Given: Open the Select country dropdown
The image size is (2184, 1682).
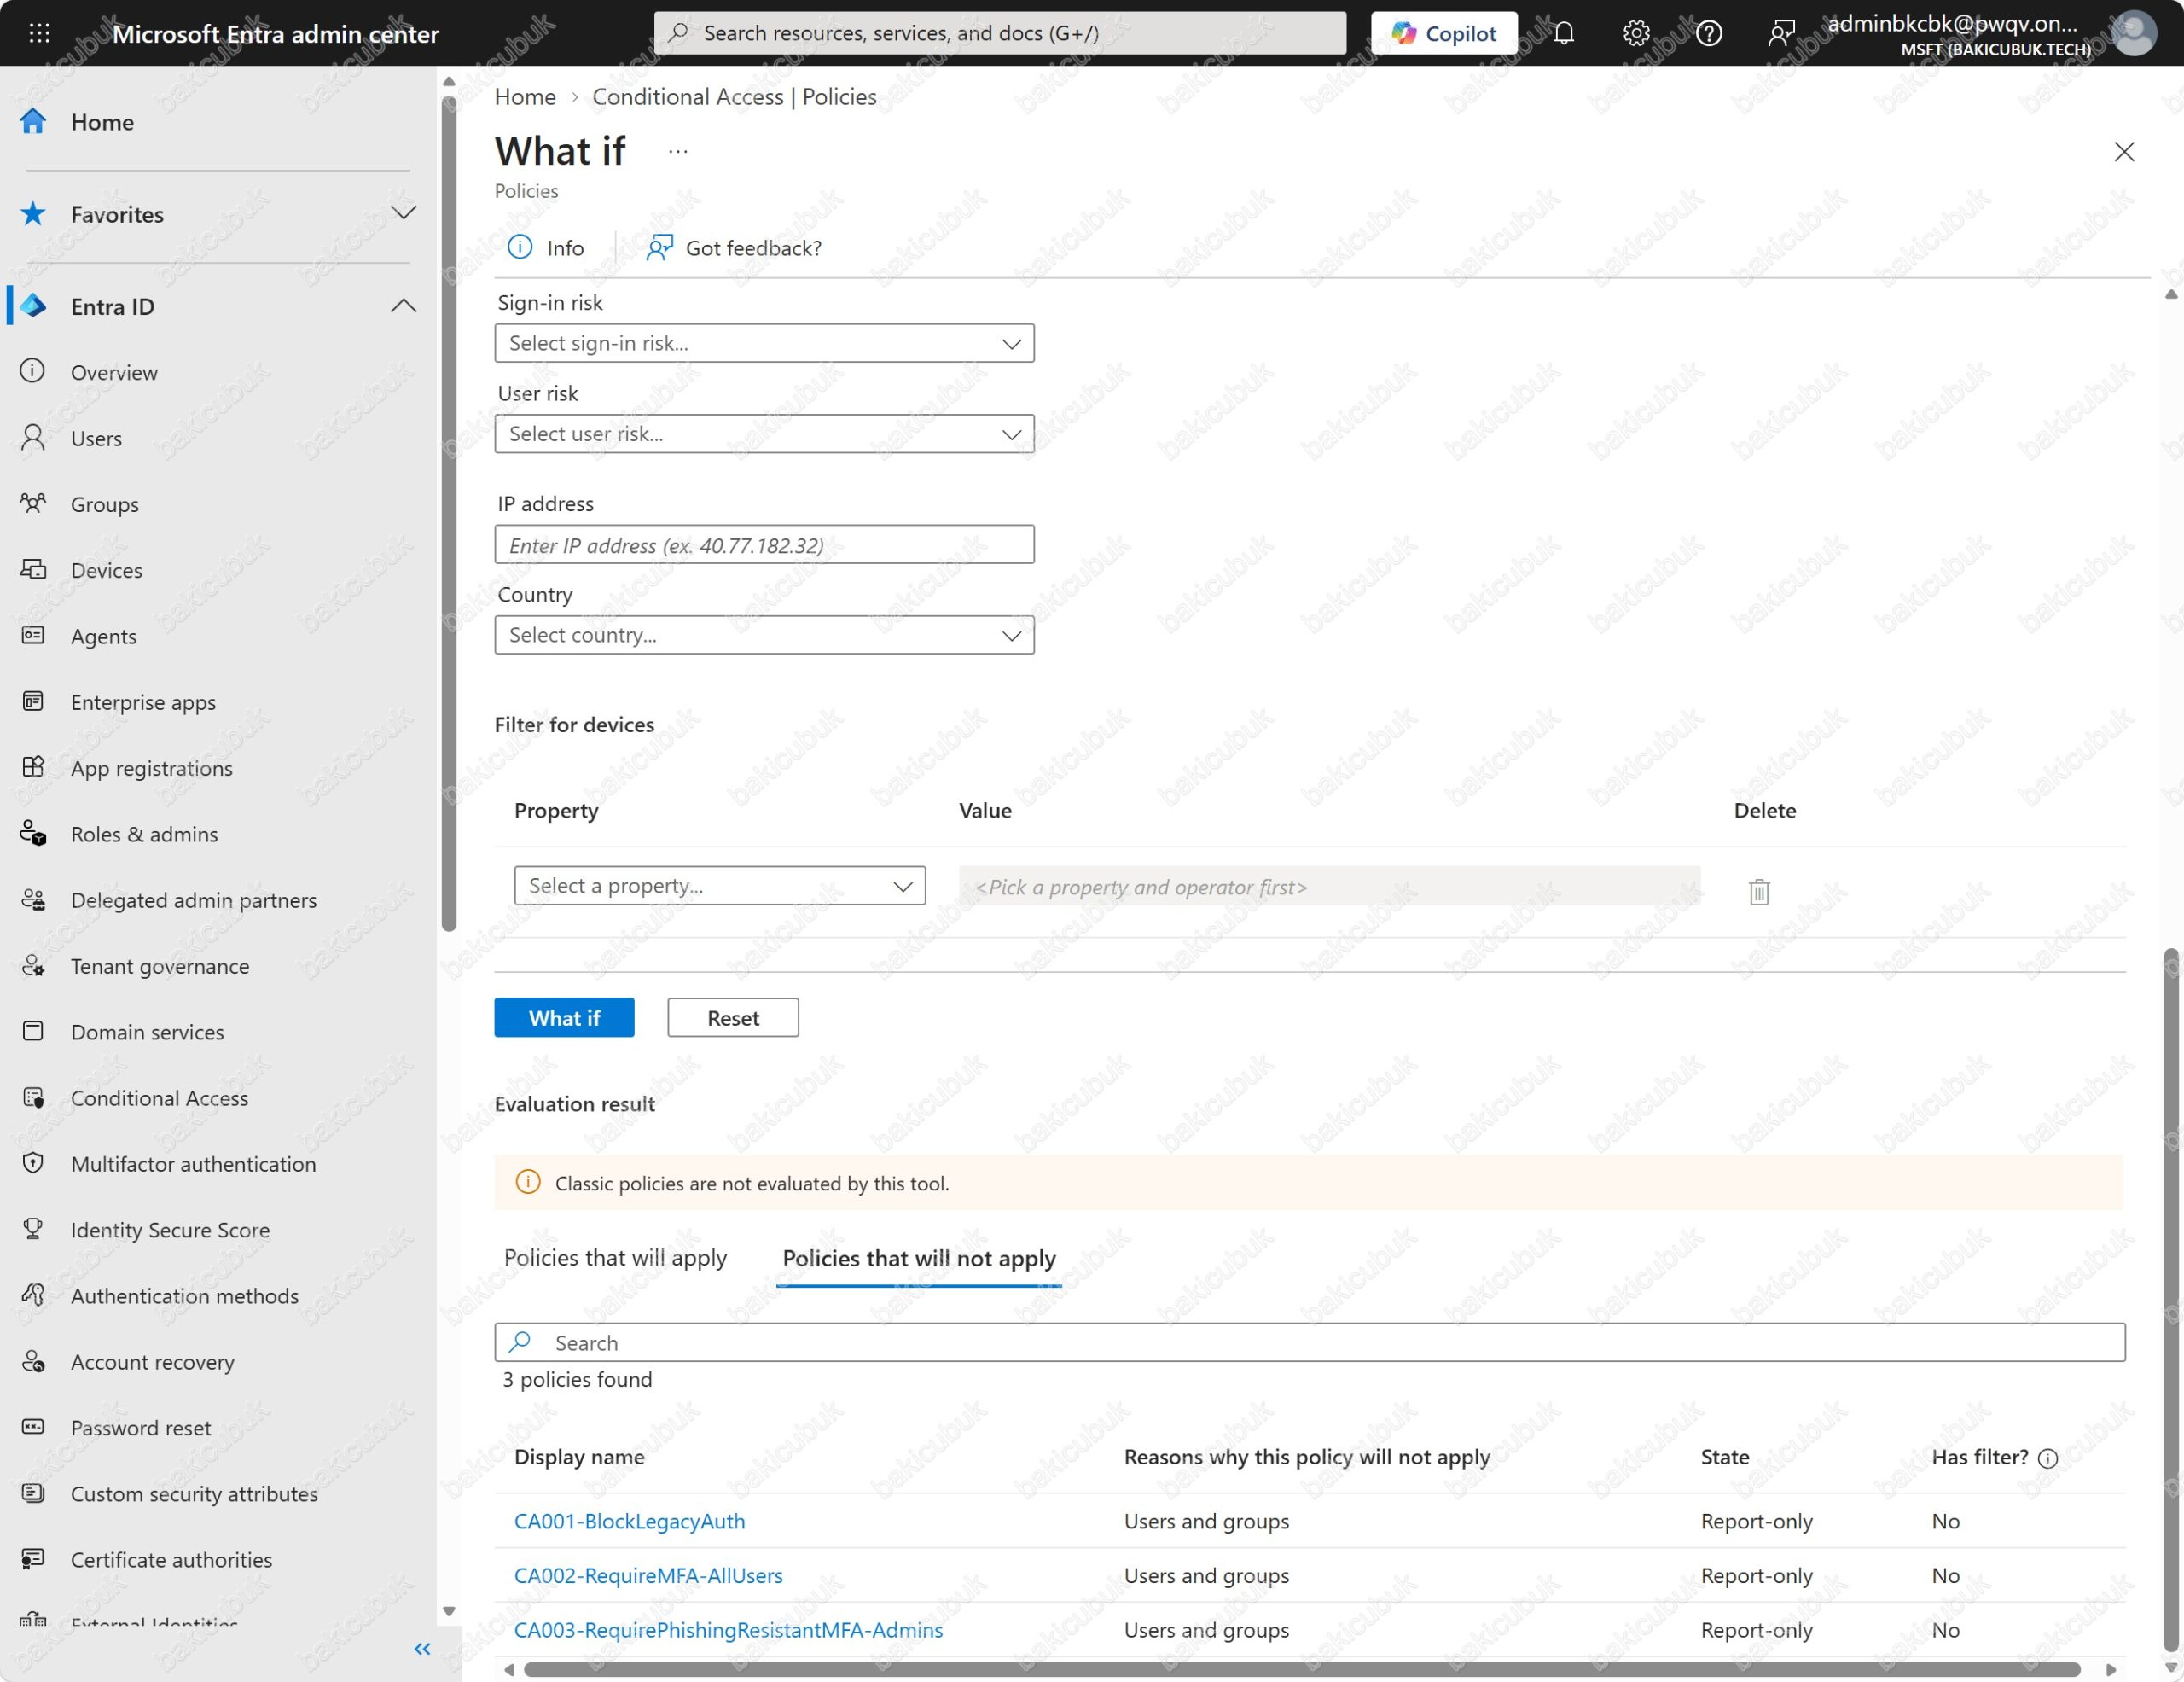Looking at the screenshot, I should pyautogui.click(x=764, y=635).
